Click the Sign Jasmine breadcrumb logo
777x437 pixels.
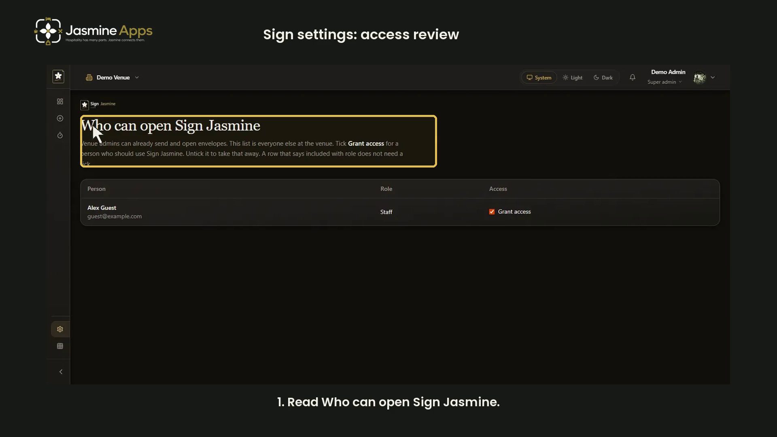click(98, 104)
